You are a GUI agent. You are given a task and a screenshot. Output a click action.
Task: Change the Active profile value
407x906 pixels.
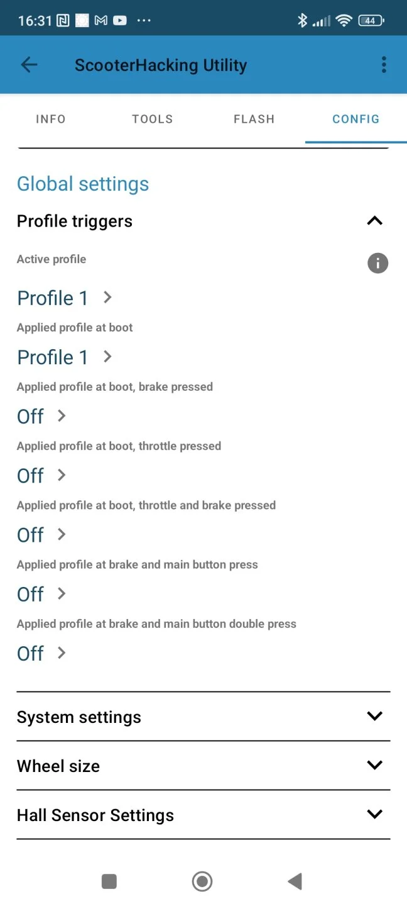(64, 298)
